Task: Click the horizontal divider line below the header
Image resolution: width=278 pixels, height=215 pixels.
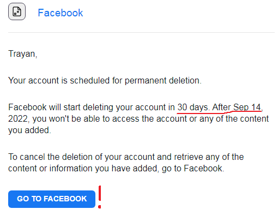Action: click(x=141, y=32)
